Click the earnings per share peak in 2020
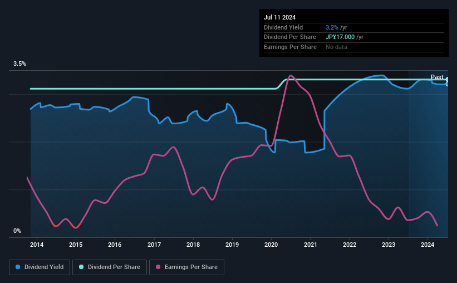 coord(291,76)
